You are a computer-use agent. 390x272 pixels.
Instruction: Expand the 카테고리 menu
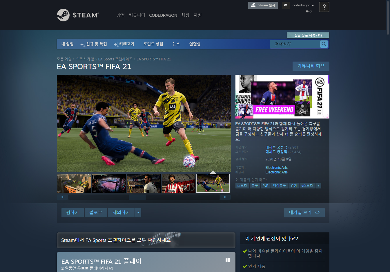coord(124,44)
